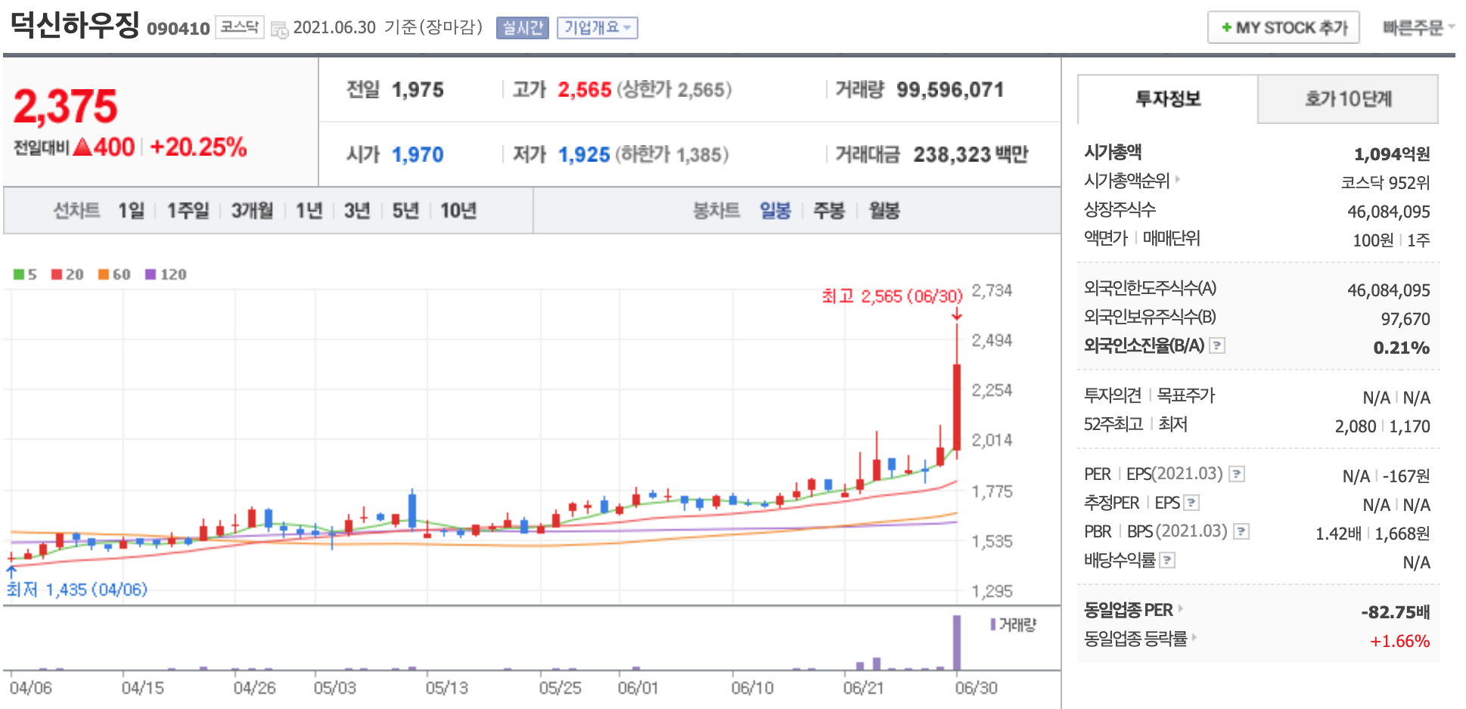Click the help icon next to 추정PER EPS
The height and width of the screenshot is (709, 1466).
1191,503
